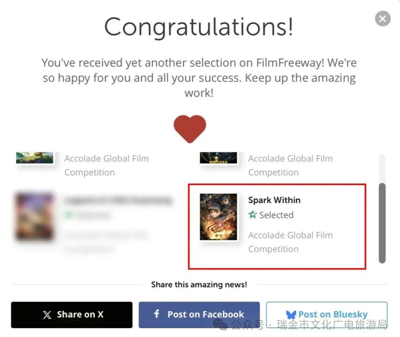Close the Congratulations dialog
The height and width of the screenshot is (337, 400).
[382, 19]
